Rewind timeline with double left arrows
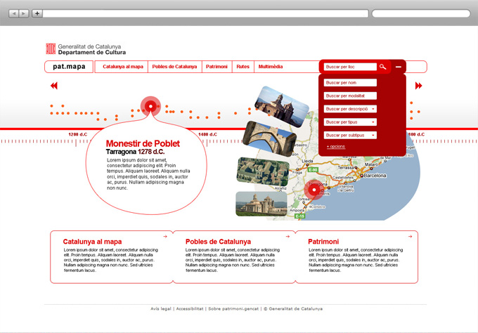 tap(54, 86)
